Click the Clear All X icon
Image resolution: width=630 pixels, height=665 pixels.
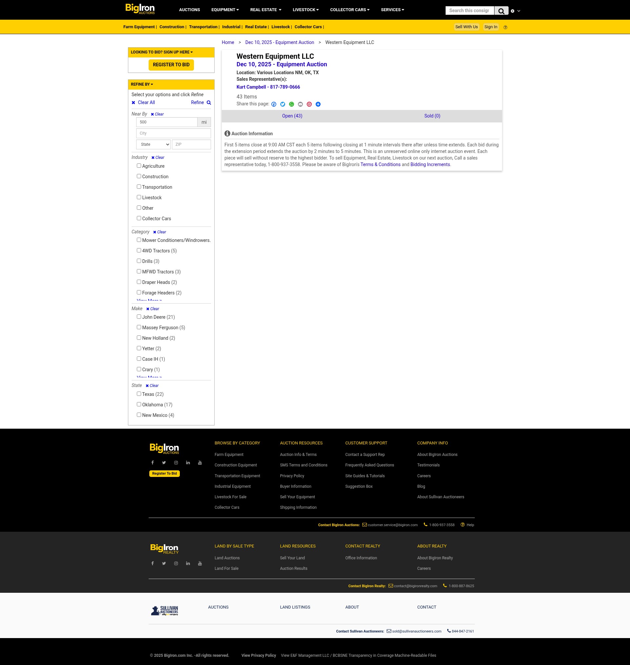[133, 103]
